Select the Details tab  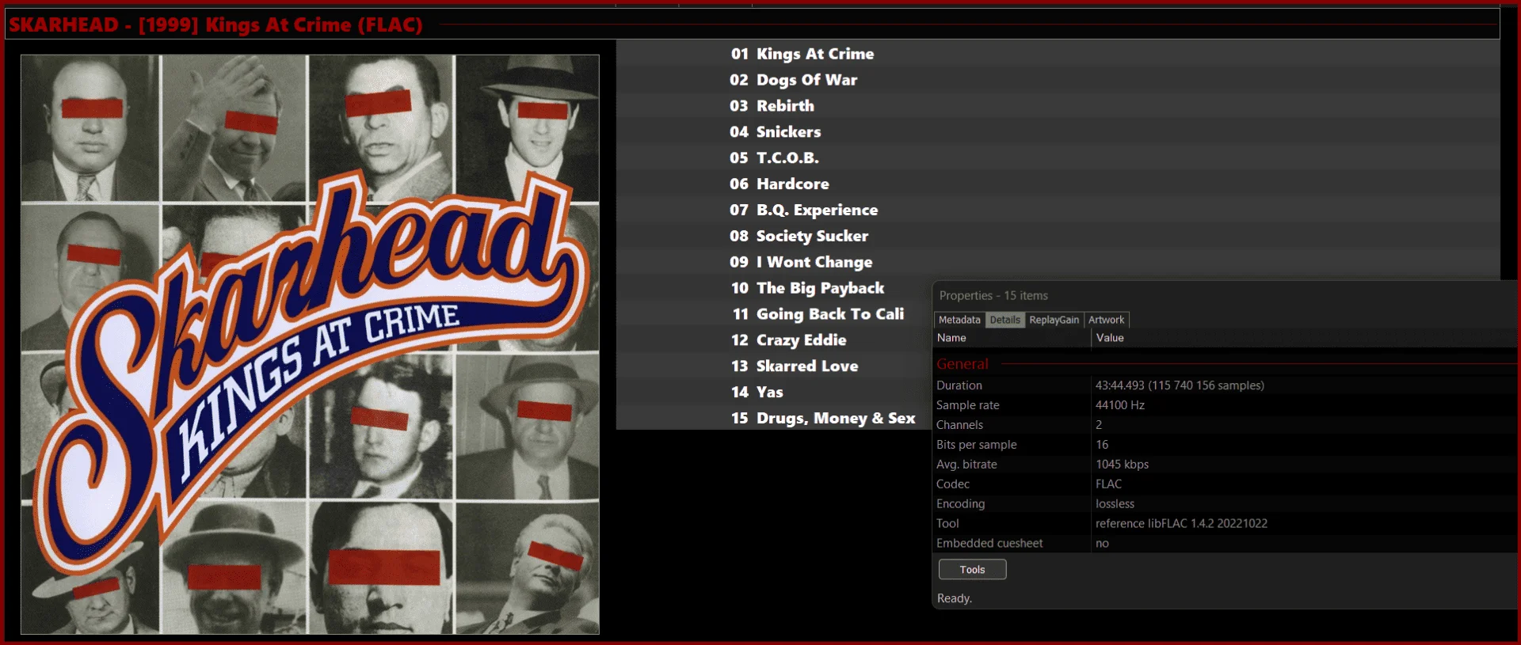pos(1004,320)
